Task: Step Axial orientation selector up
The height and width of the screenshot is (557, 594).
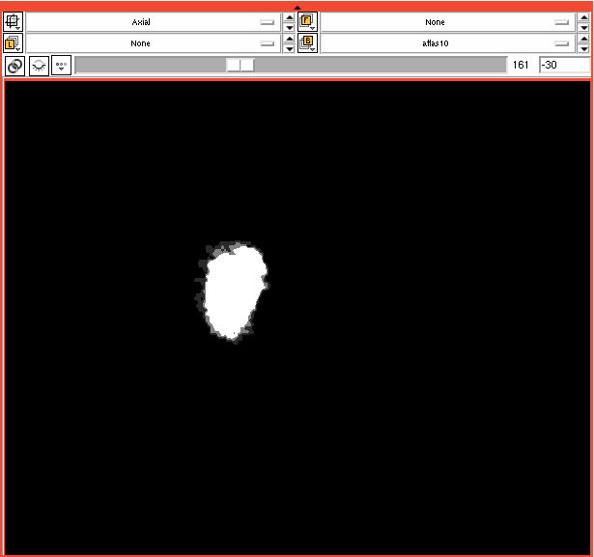Action: pos(290,17)
